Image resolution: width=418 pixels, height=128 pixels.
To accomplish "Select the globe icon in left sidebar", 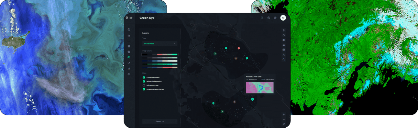I will [129, 52].
